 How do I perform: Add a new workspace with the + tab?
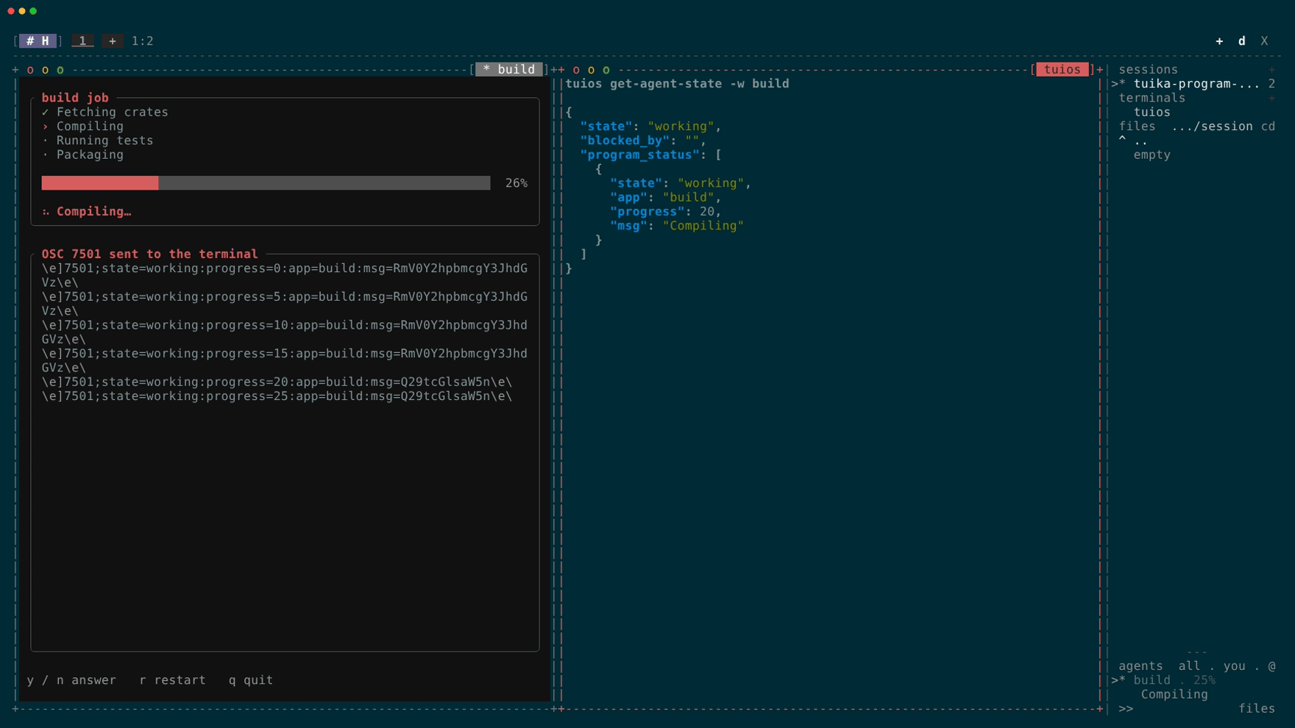pyautogui.click(x=113, y=41)
